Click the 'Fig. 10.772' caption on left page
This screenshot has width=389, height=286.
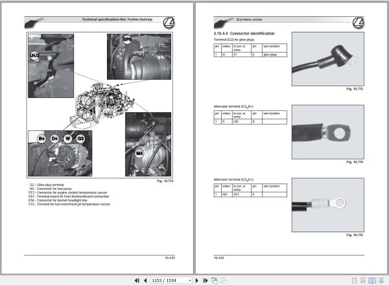click(x=165, y=181)
